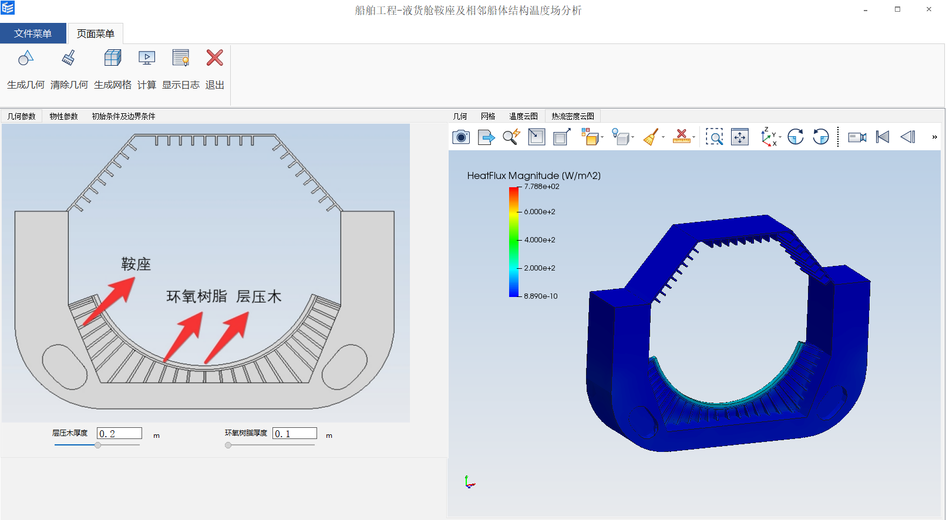Minimize the application window
The height and width of the screenshot is (520, 946).
coord(866,10)
